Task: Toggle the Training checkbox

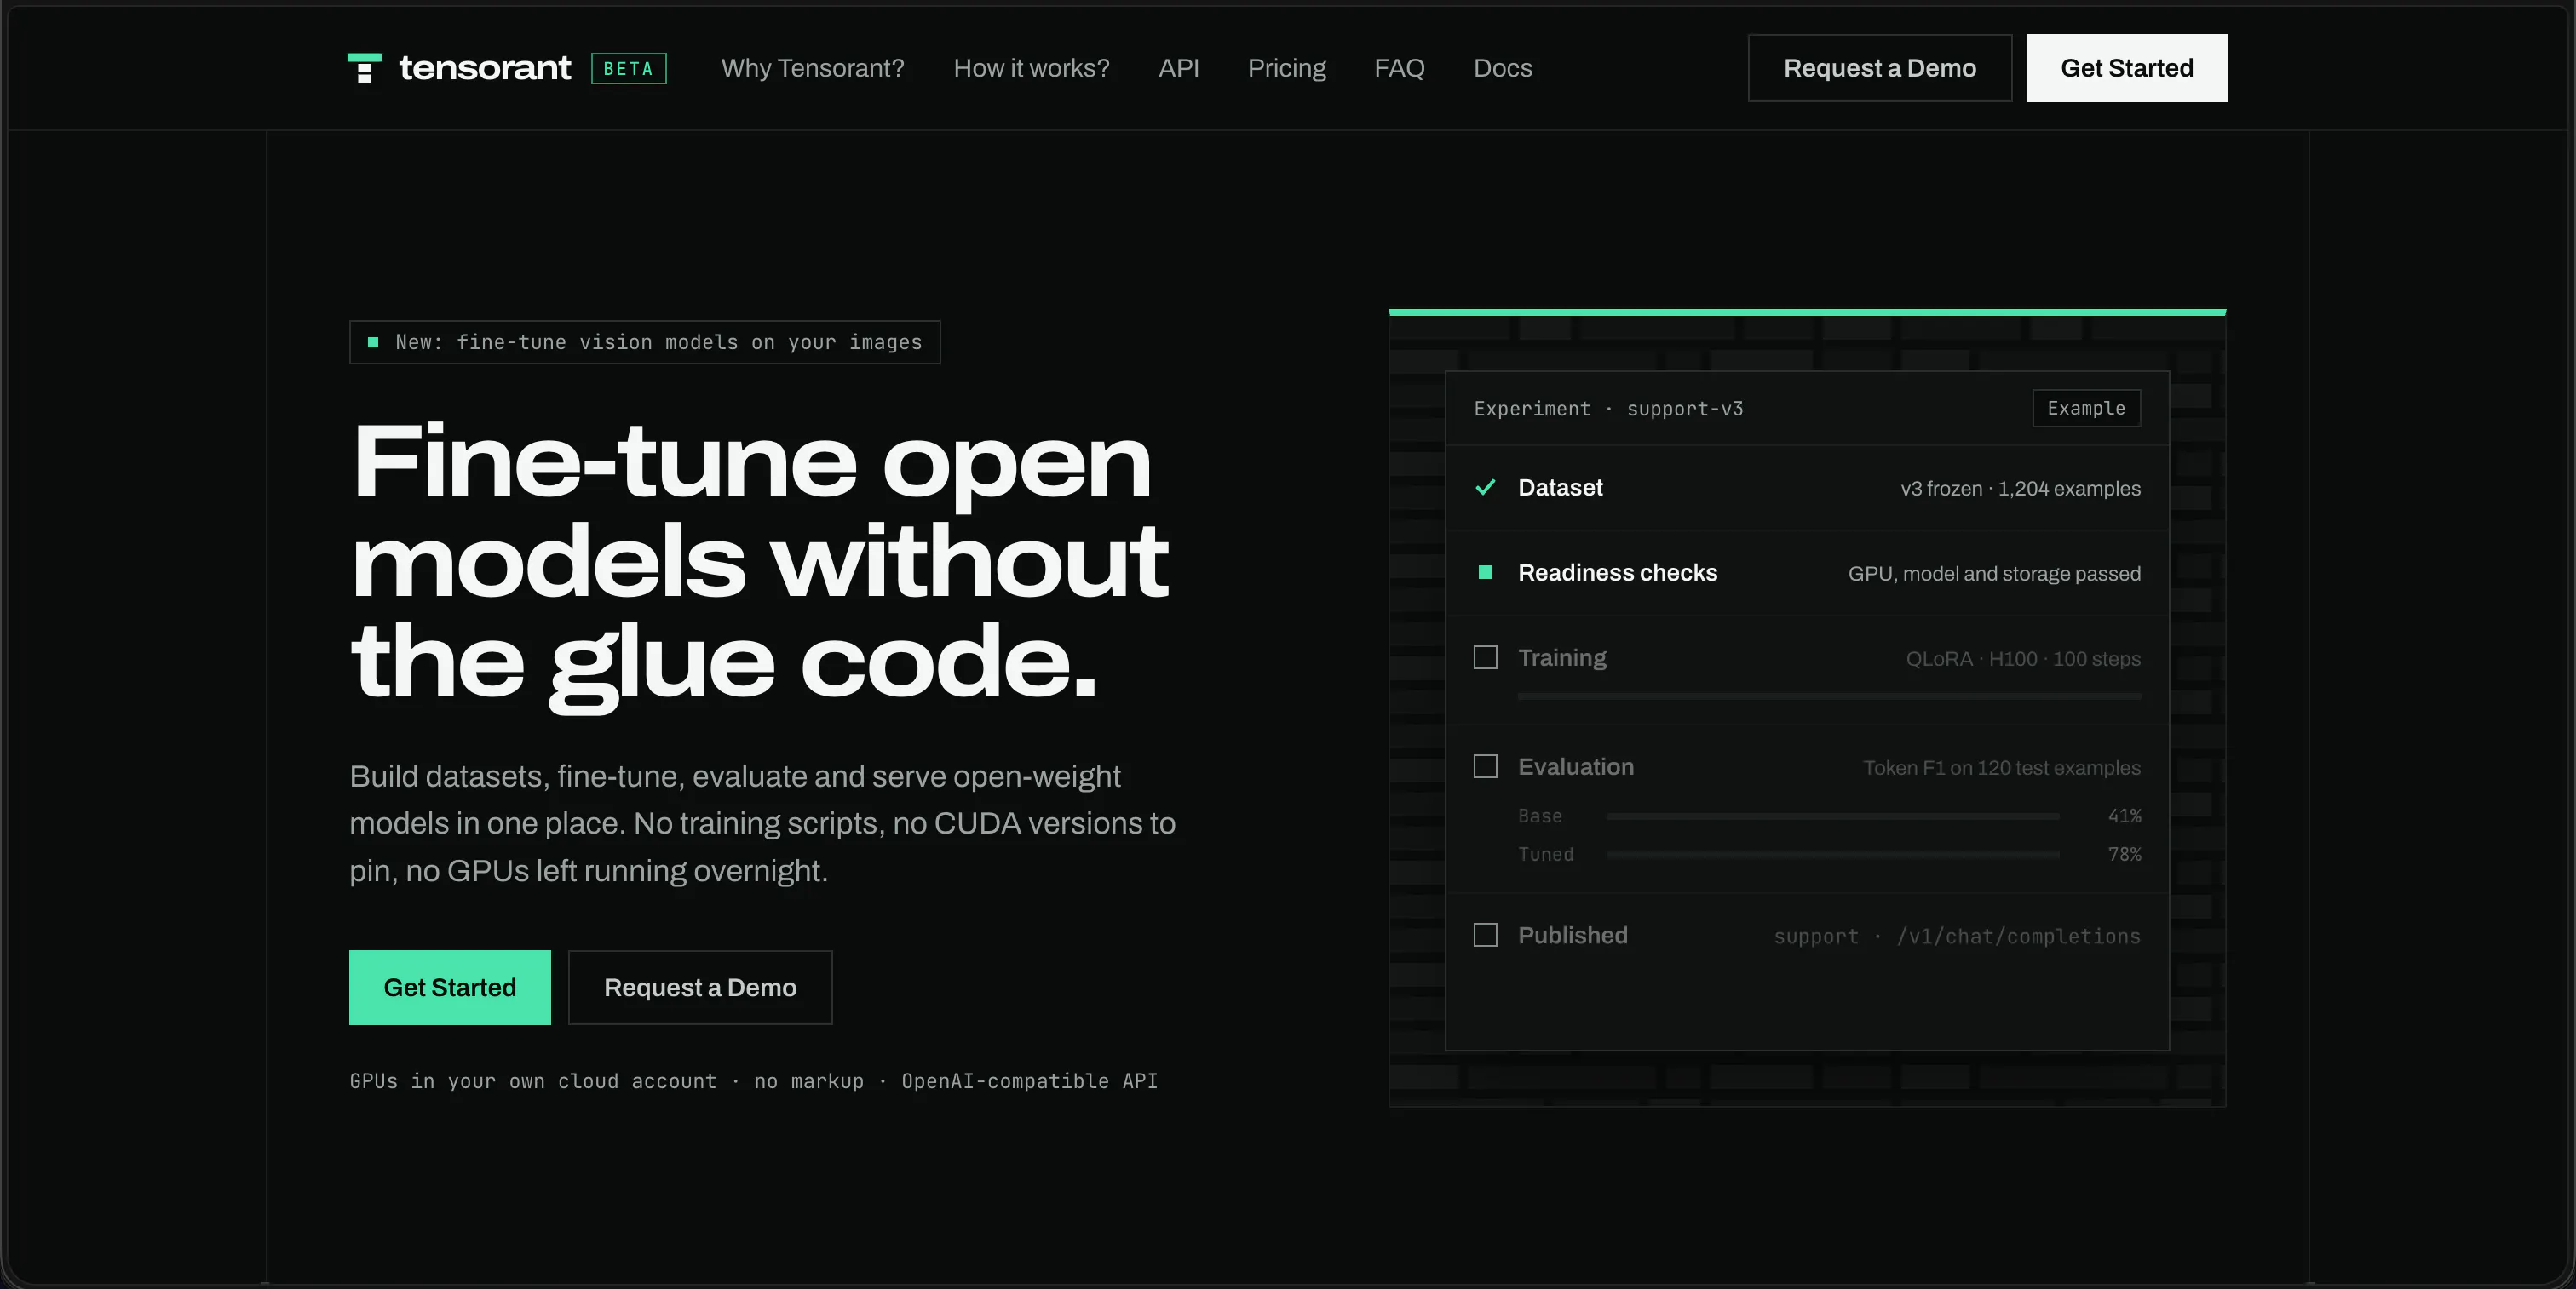Action: pyautogui.click(x=1485, y=657)
